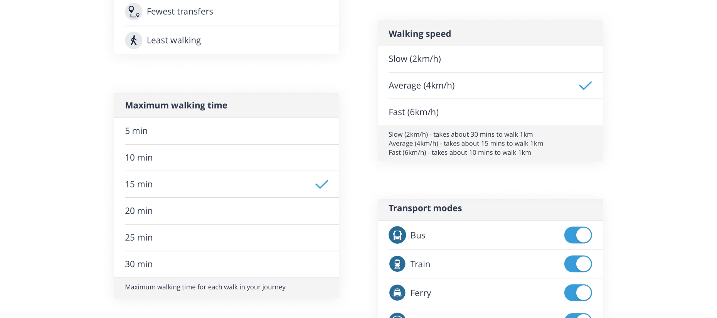Disable the Bus transport mode toggle
Viewport: 717px width, 318px height.
pos(578,235)
